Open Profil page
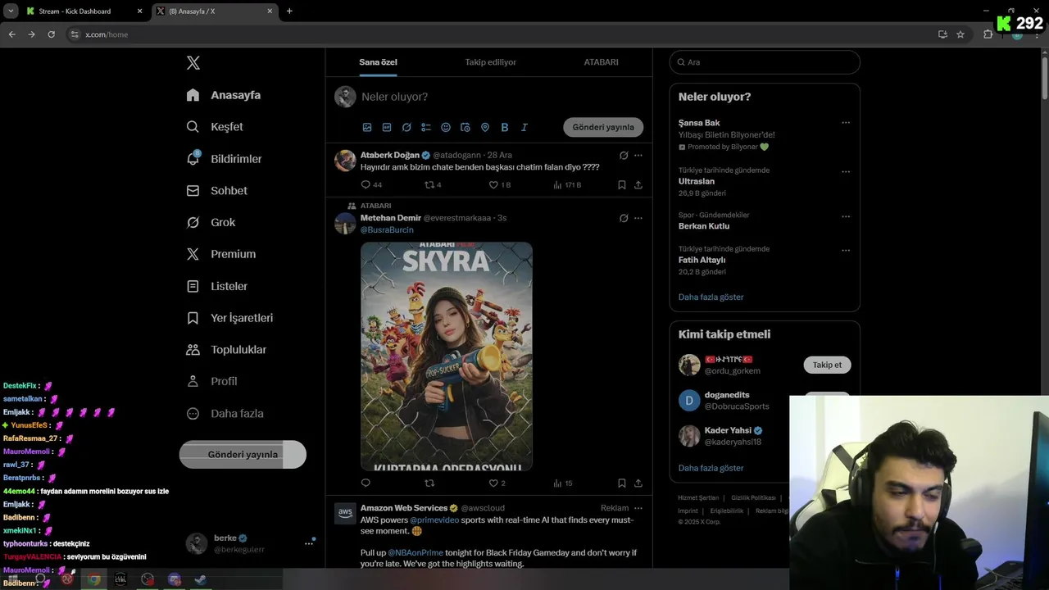 pyautogui.click(x=211, y=381)
